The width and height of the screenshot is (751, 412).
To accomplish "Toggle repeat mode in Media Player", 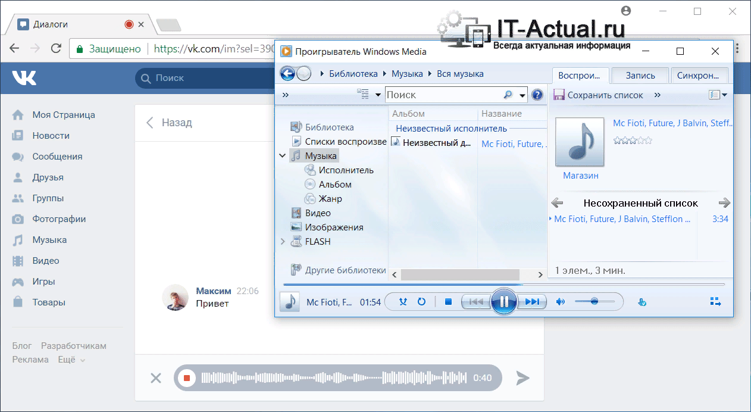I will (421, 302).
